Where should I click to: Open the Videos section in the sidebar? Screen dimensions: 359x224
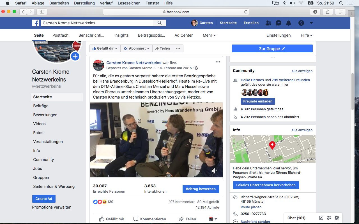39,124
